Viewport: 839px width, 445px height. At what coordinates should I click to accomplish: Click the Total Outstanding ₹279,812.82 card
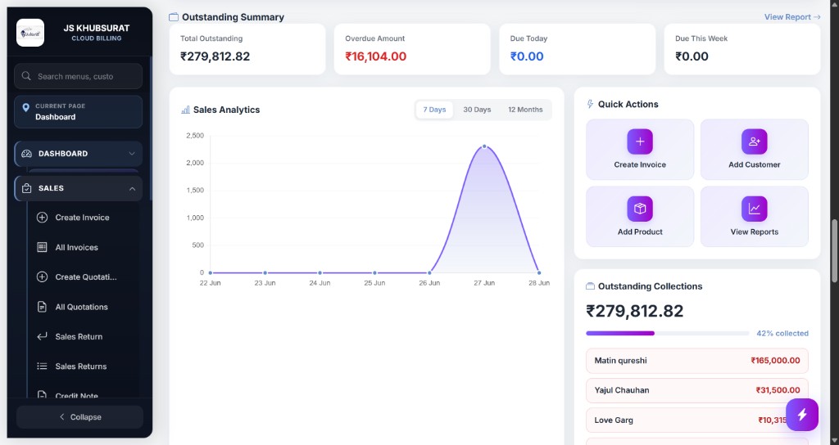(x=247, y=49)
